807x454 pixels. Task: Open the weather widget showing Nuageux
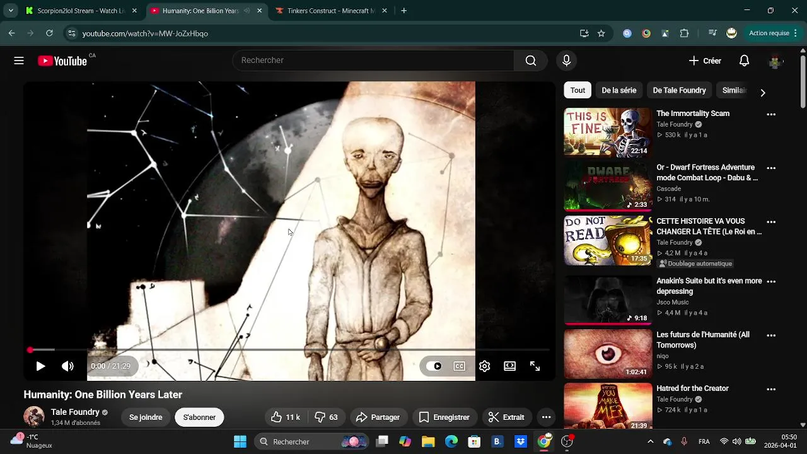click(x=32, y=441)
